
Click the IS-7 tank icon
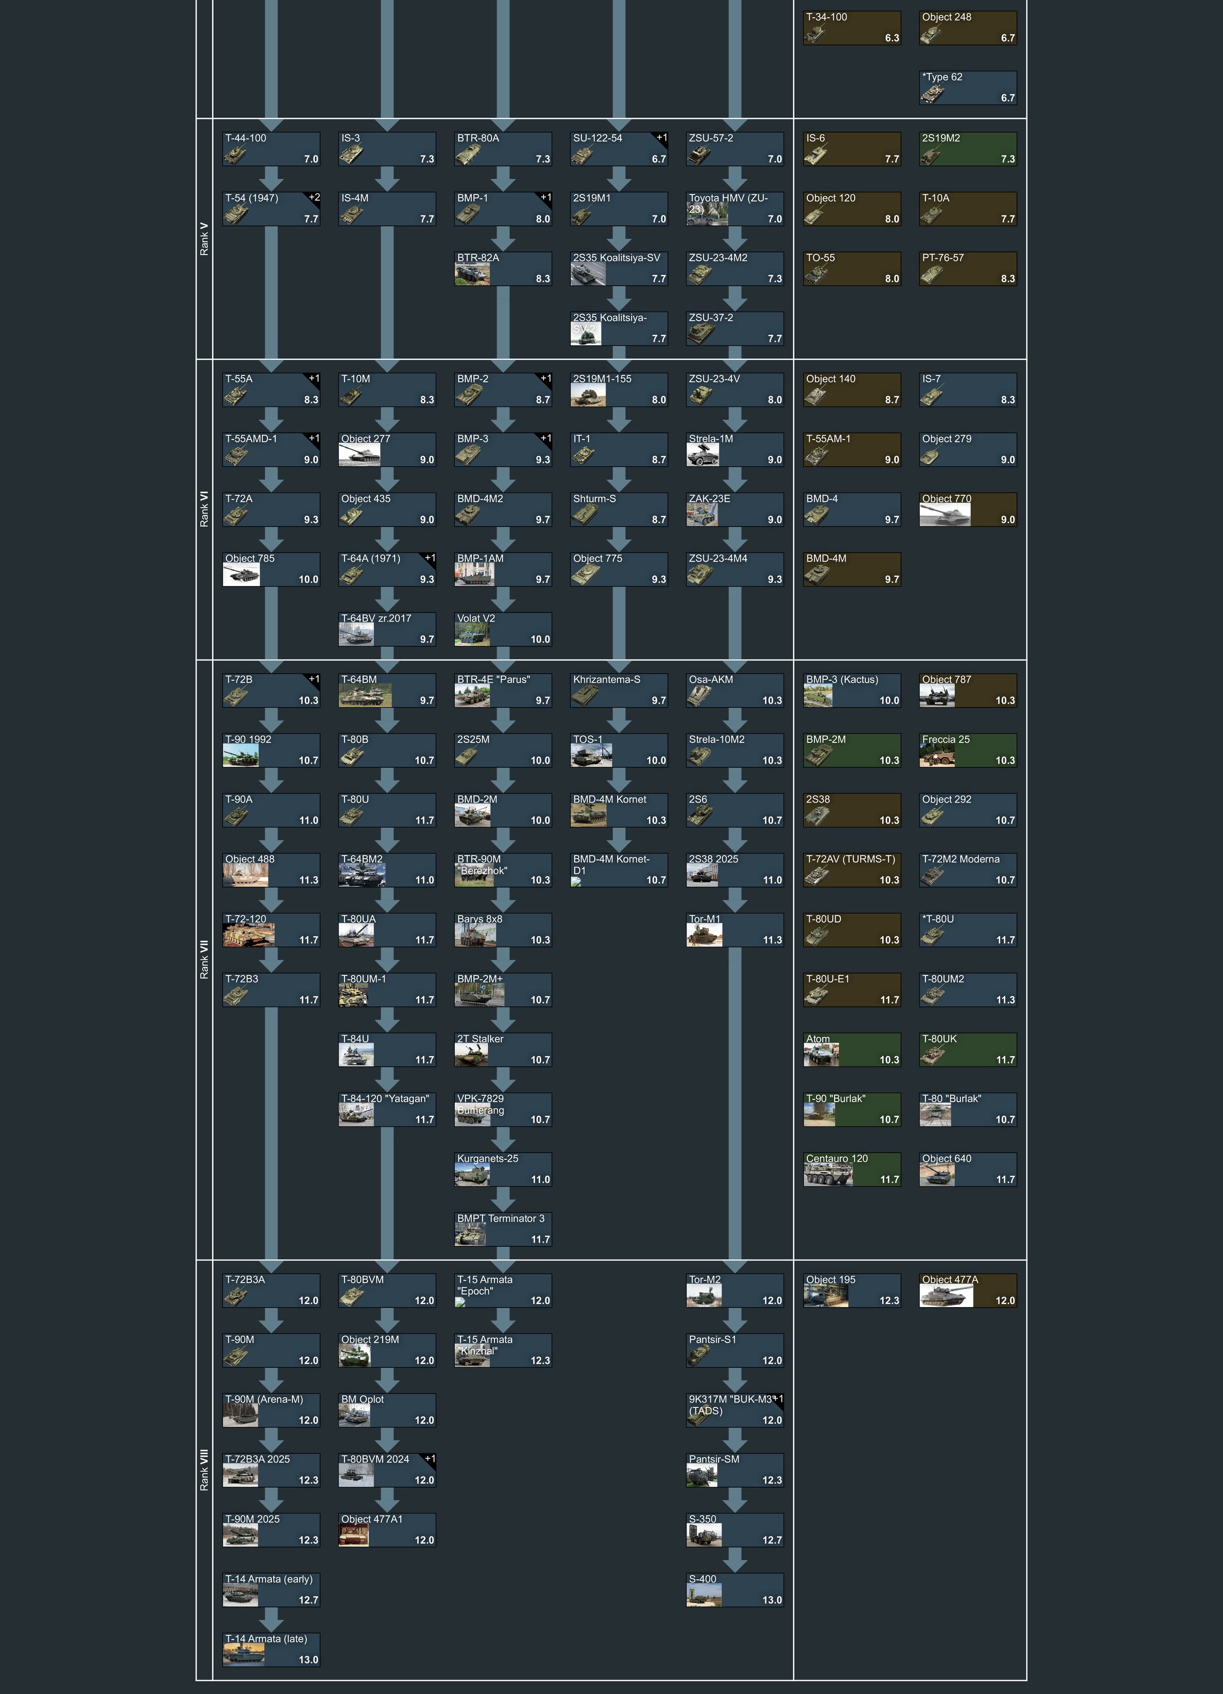[x=933, y=396]
